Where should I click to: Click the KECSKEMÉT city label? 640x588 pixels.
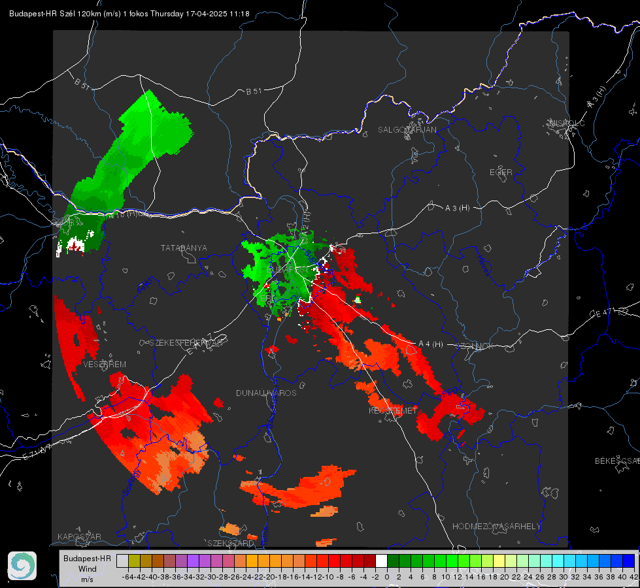tap(393, 410)
